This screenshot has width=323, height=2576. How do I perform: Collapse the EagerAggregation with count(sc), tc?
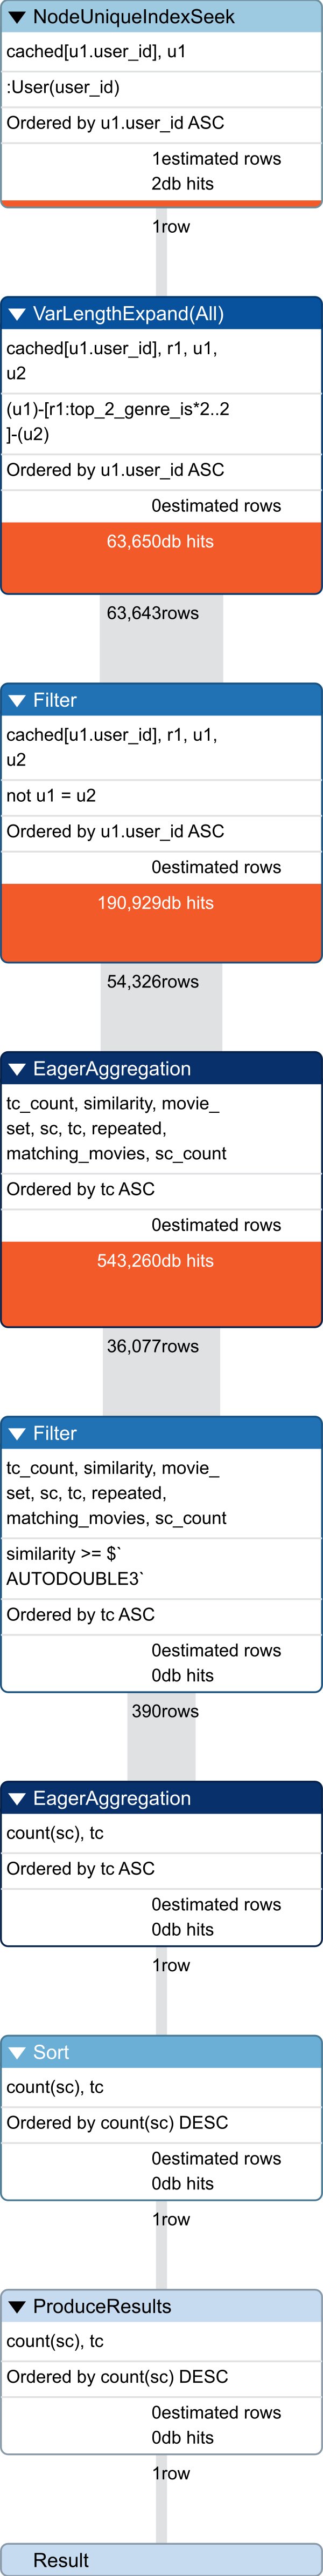pos(16,1798)
